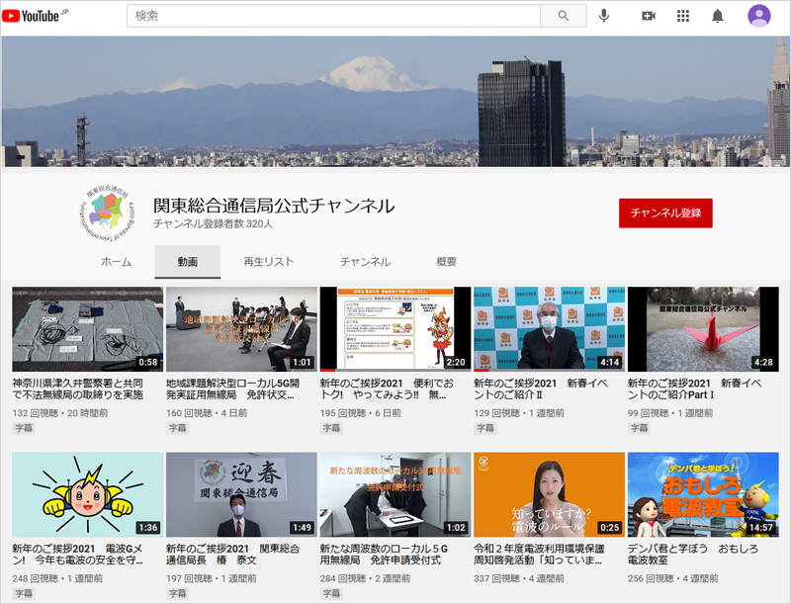Open the チャンネル tab

coord(365,262)
